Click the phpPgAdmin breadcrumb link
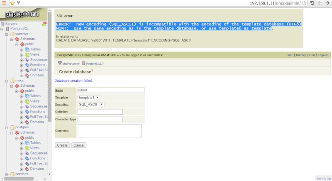The image size is (332, 181). pos(71,64)
